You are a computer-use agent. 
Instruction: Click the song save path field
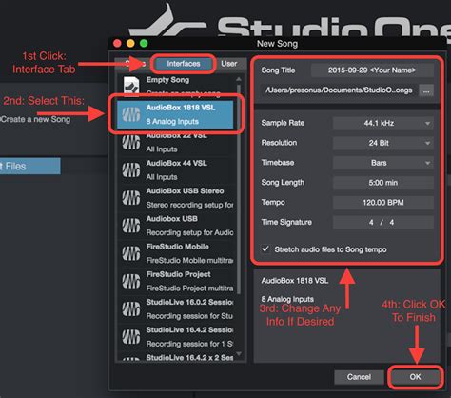339,90
